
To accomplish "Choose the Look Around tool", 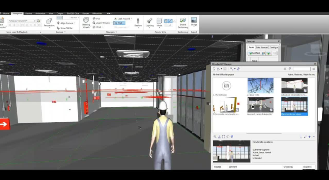I will click(x=122, y=19).
